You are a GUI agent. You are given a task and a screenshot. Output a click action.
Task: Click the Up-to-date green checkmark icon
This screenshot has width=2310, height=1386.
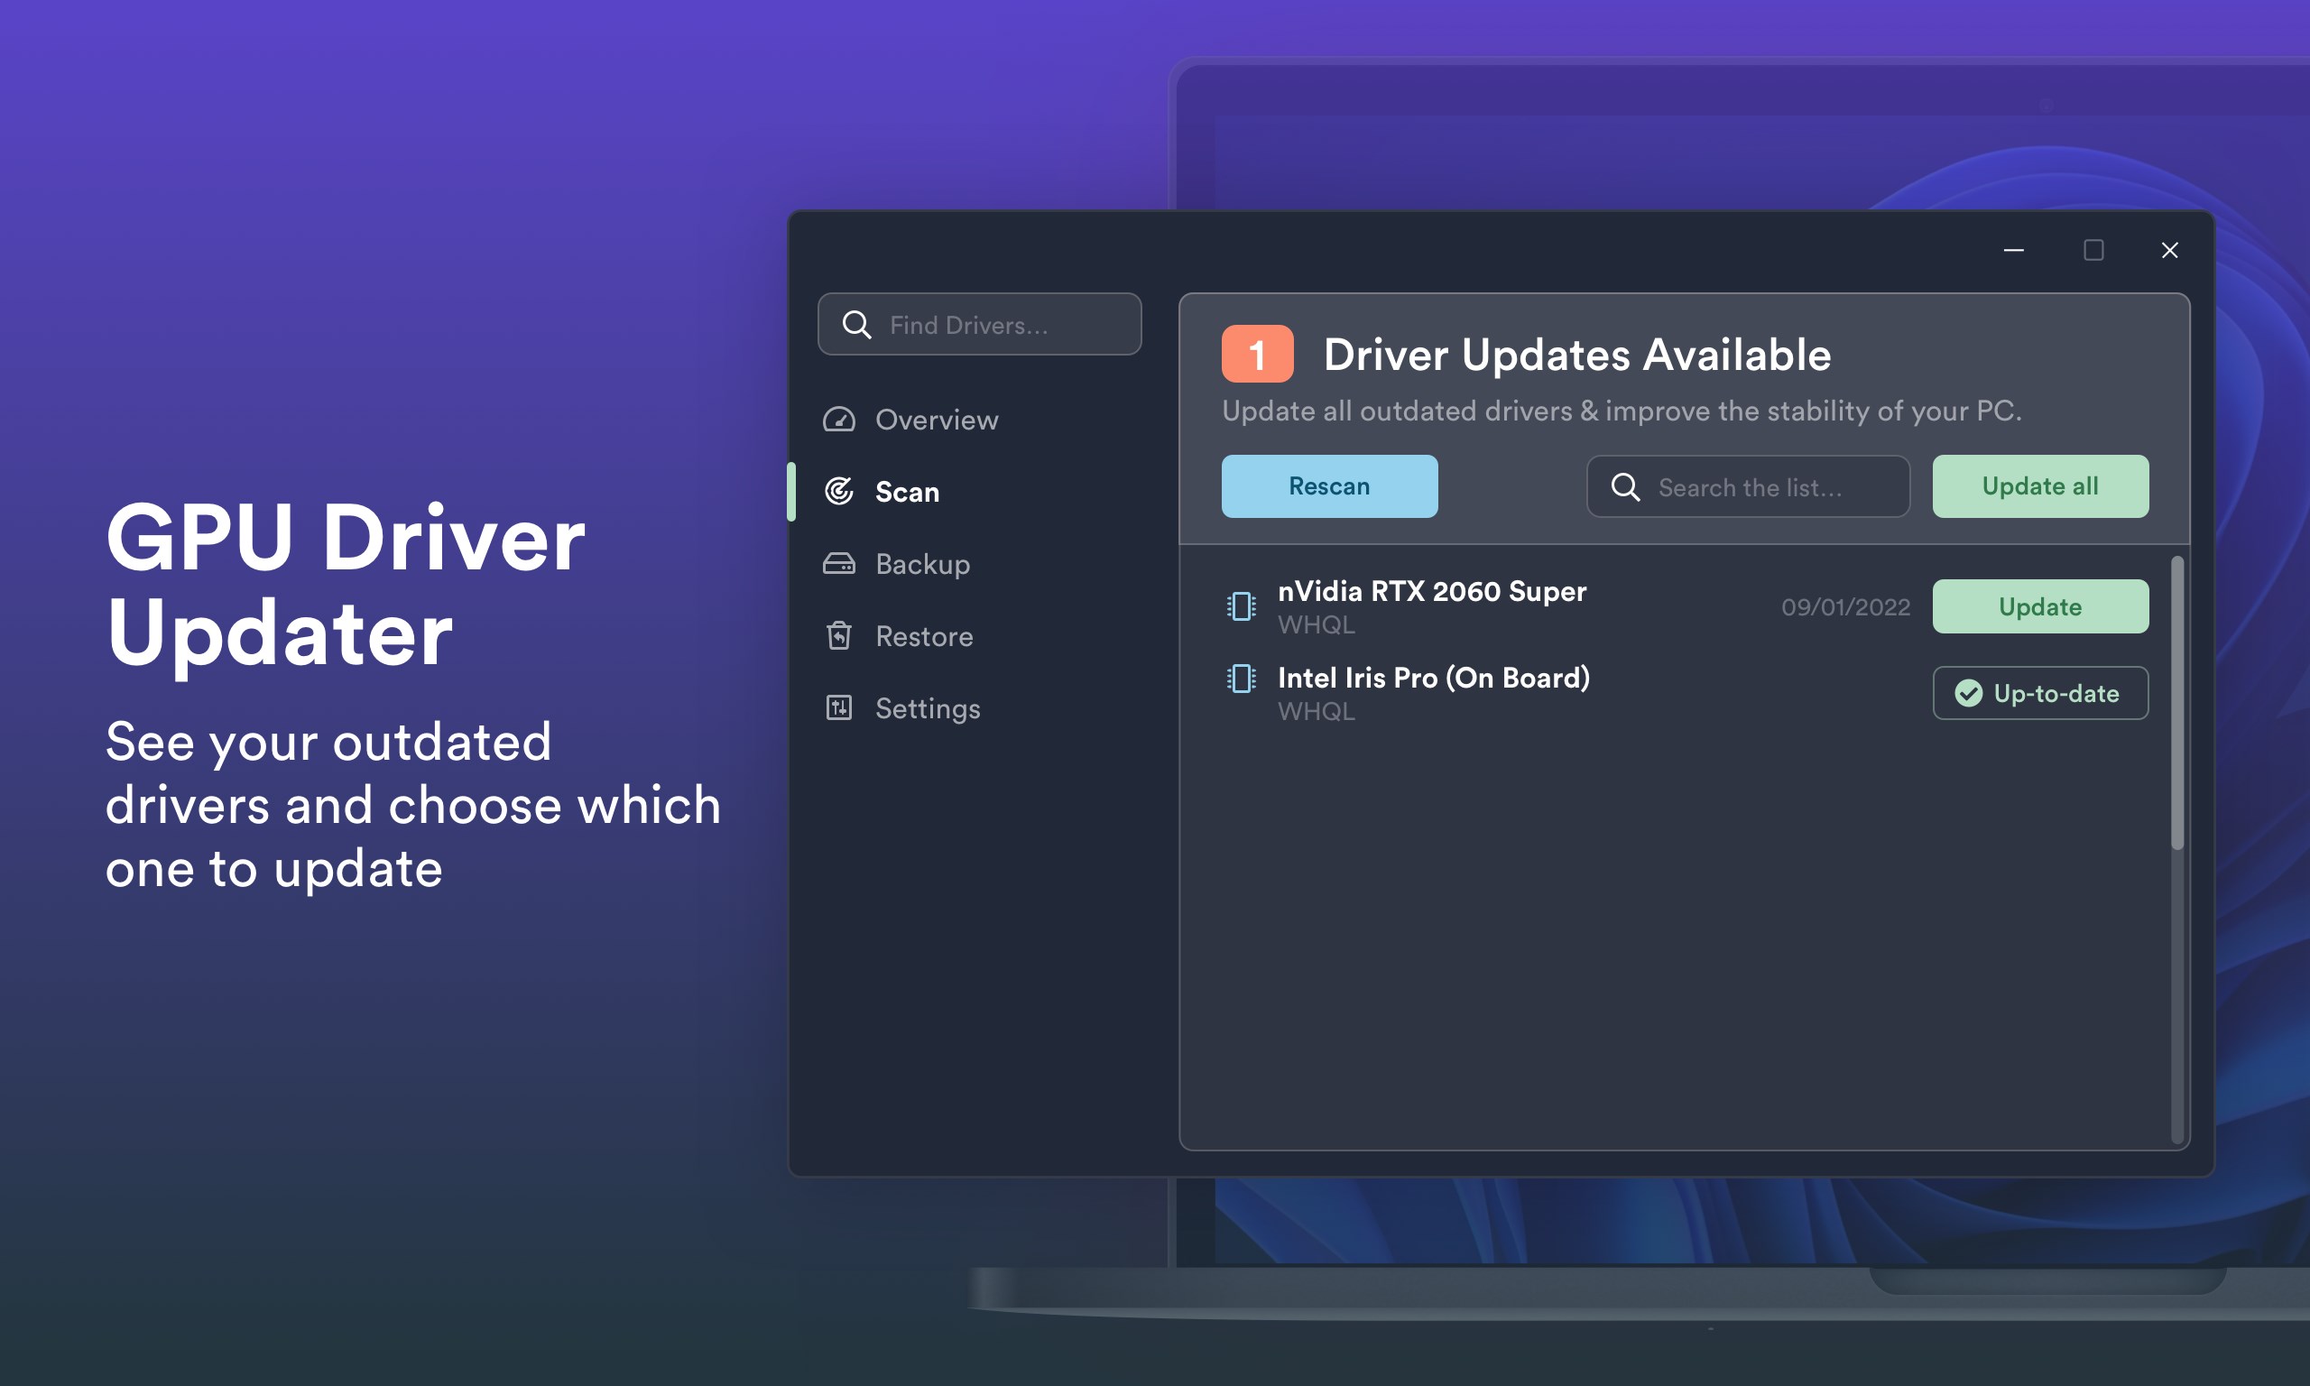pos(1968,693)
